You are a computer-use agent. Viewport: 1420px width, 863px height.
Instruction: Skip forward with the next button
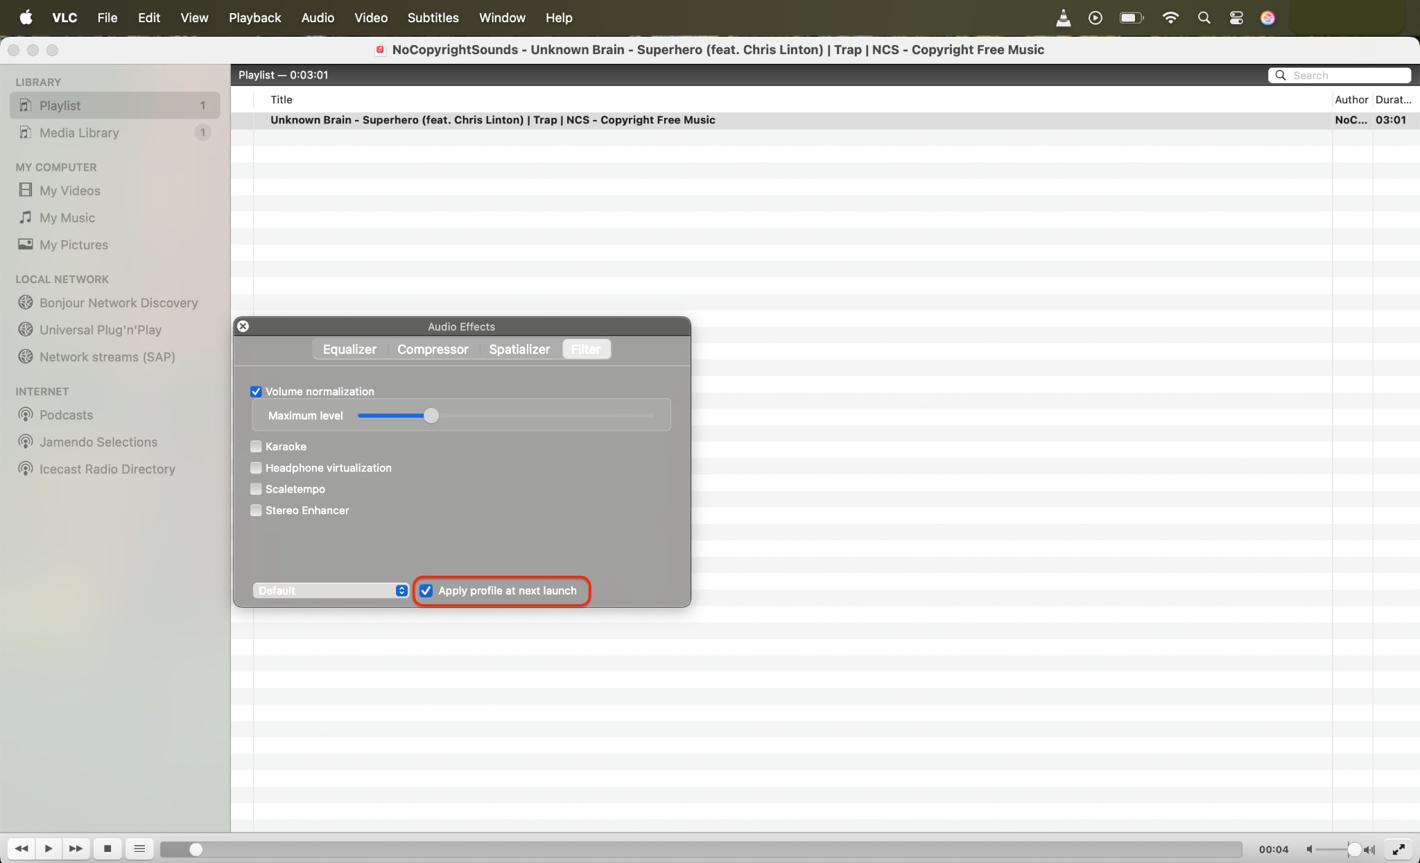[76, 848]
